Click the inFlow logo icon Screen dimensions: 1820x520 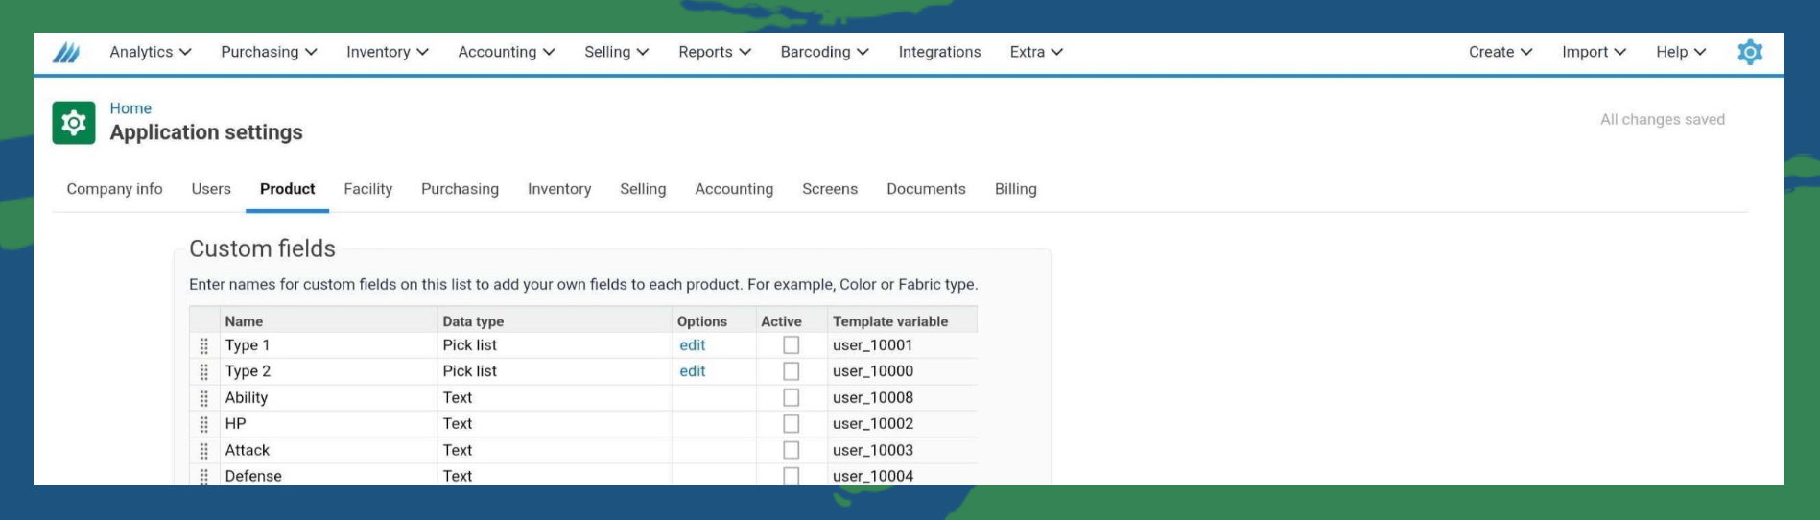66,52
